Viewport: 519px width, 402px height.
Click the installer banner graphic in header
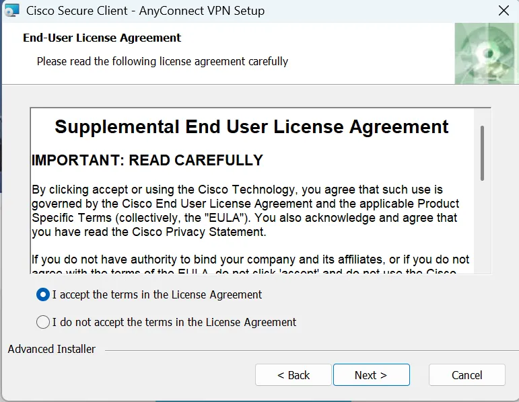[486, 54]
